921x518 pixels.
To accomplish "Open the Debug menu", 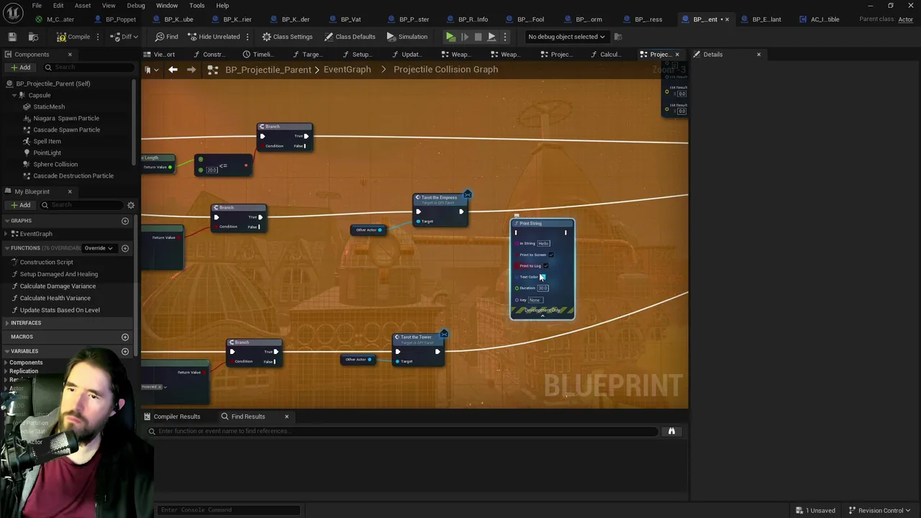I will click(136, 6).
